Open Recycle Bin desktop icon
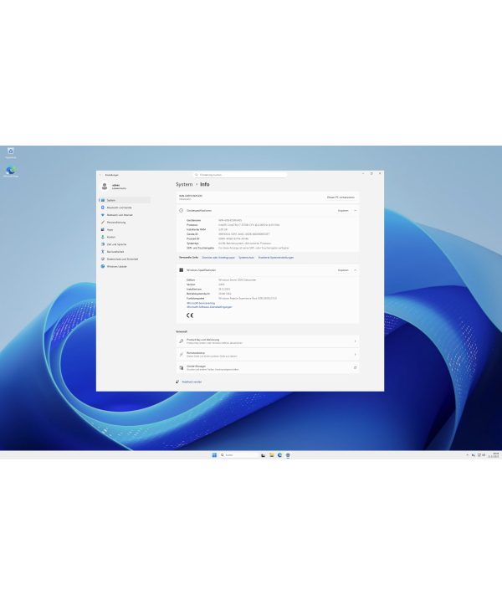This screenshot has width=502, height=605. (10, 153)
